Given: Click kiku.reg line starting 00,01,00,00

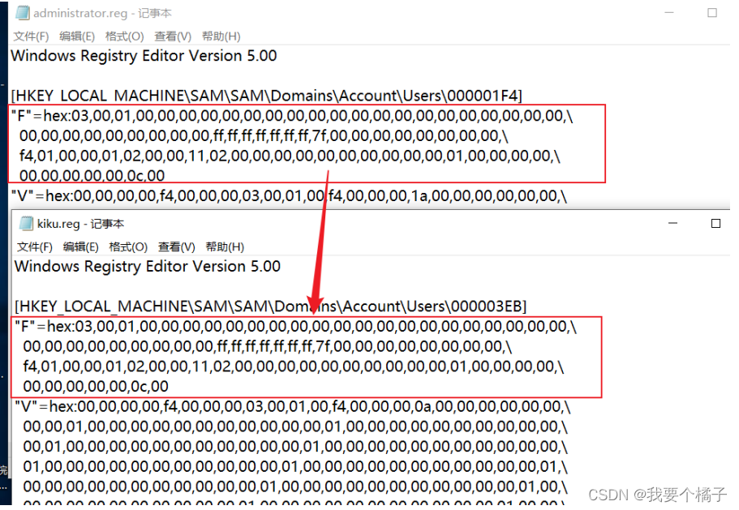Looking at the screenshot, I should click(x=295, y=447).
